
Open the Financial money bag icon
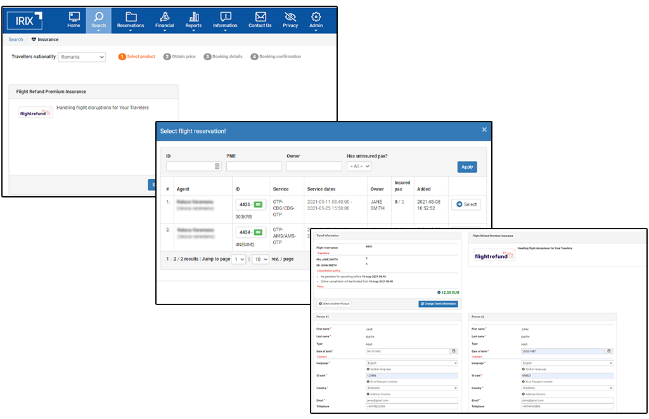click(164, 16)
